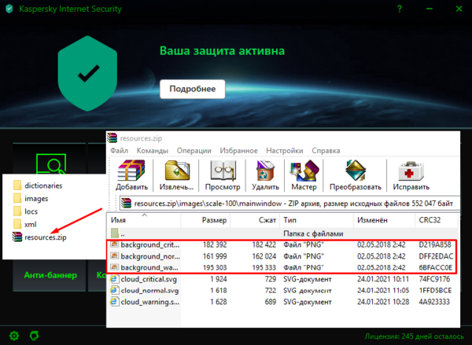This screenshot has height=345, width=472.
Task: Open the Файл menu
Action: [x=120, y=151]
